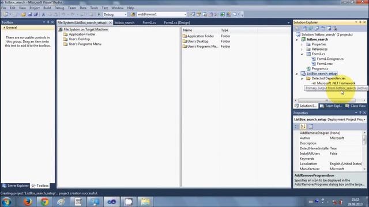
Task: Click the green Start Page toolbar icon
Action: [223, 14]
